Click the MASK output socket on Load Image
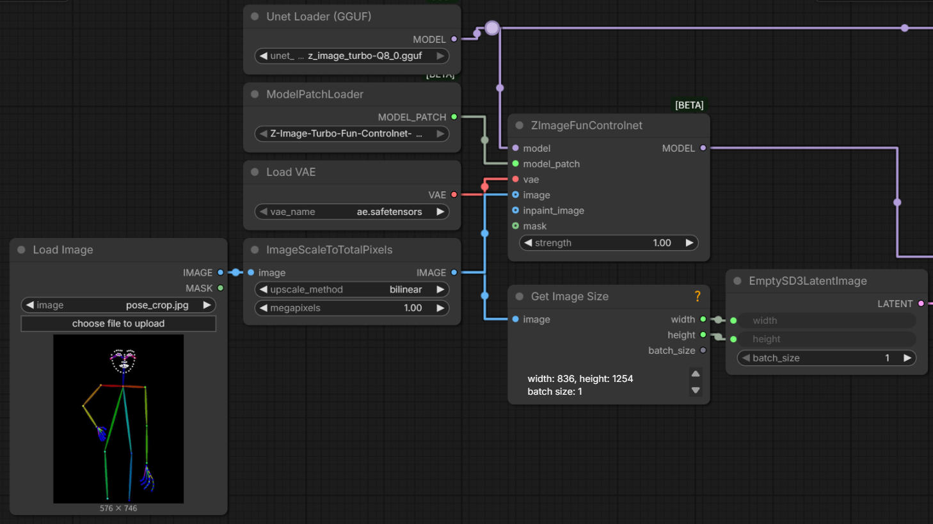Image resolution: width=933 pixels, height=524 pixels. click(x=221, y=289)
